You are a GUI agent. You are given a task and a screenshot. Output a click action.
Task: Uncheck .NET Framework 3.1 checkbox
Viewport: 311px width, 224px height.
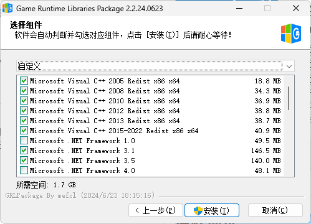tap(24, 151)
